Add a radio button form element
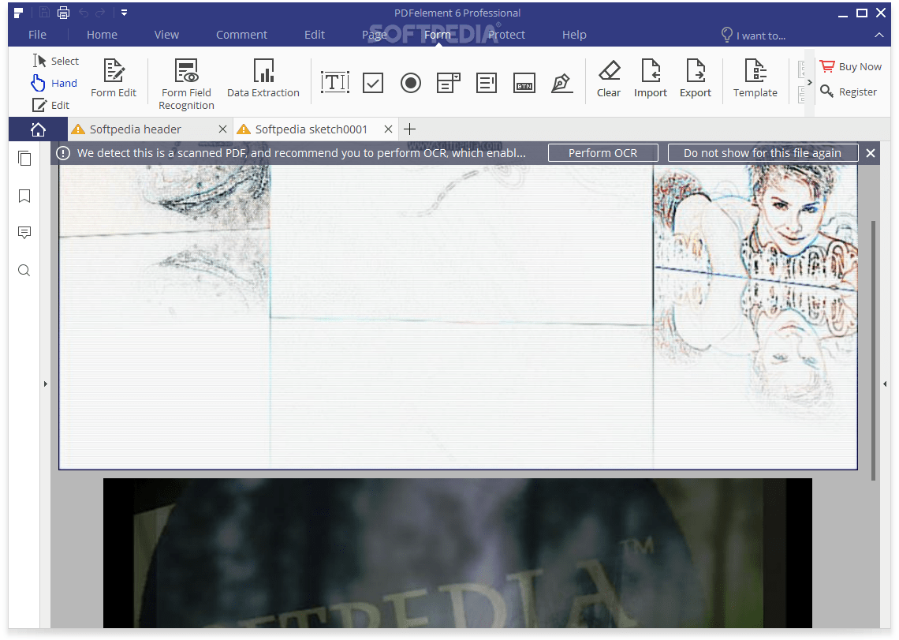 (x=411, y=83)
